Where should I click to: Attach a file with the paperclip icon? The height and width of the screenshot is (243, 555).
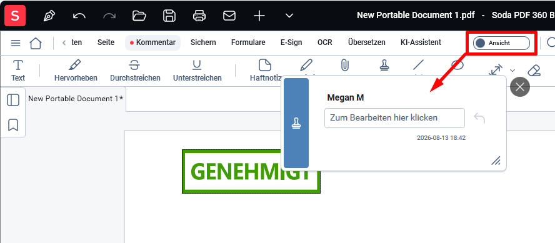click(345, 65)
